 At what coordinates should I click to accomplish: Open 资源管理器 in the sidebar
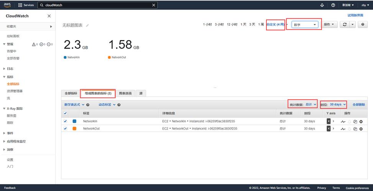(x=15, y=91)
